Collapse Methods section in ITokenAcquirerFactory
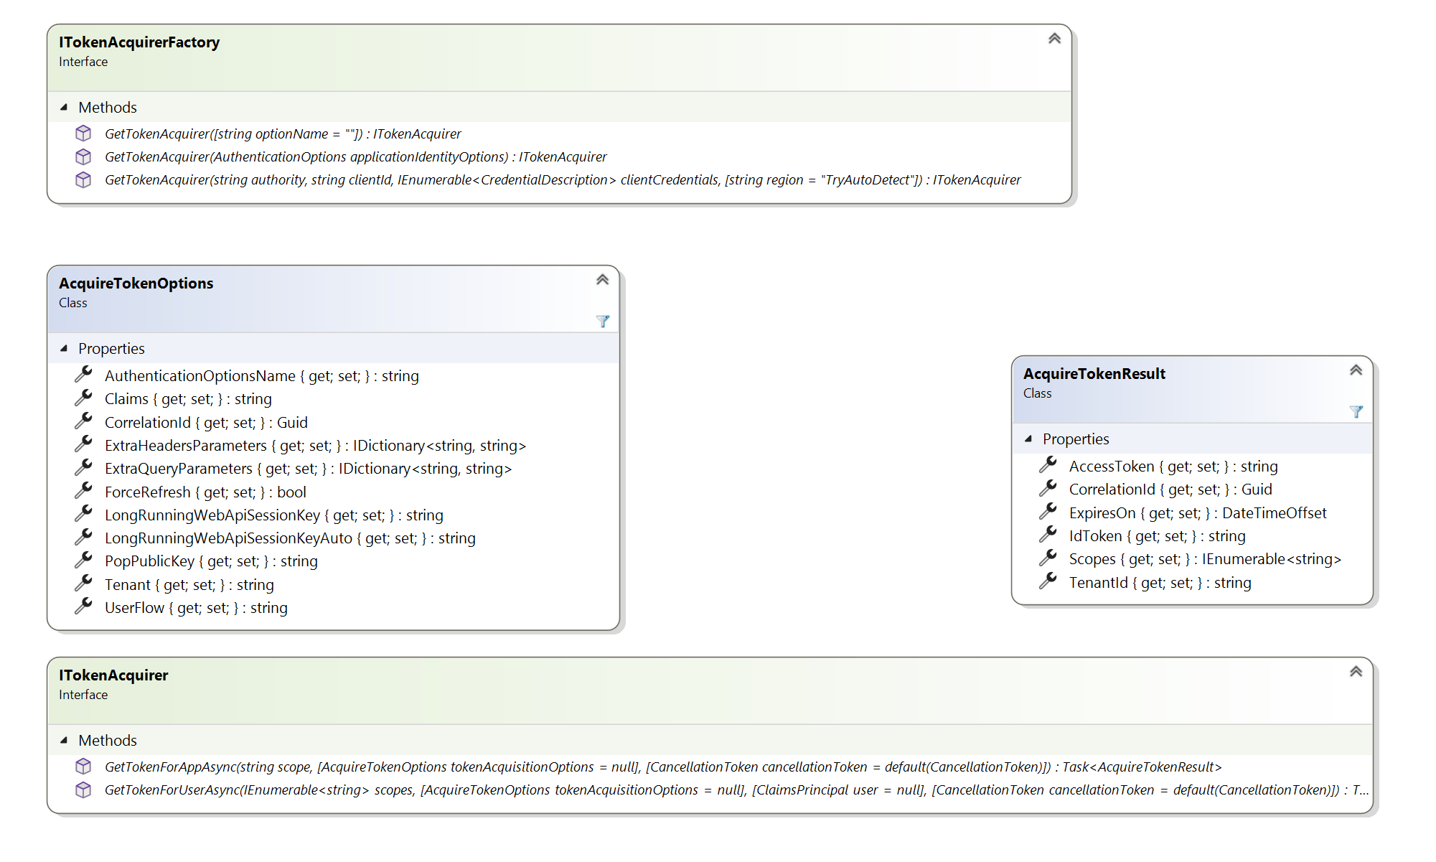This screenshot has height=862, width=1436. pos(64,108)
